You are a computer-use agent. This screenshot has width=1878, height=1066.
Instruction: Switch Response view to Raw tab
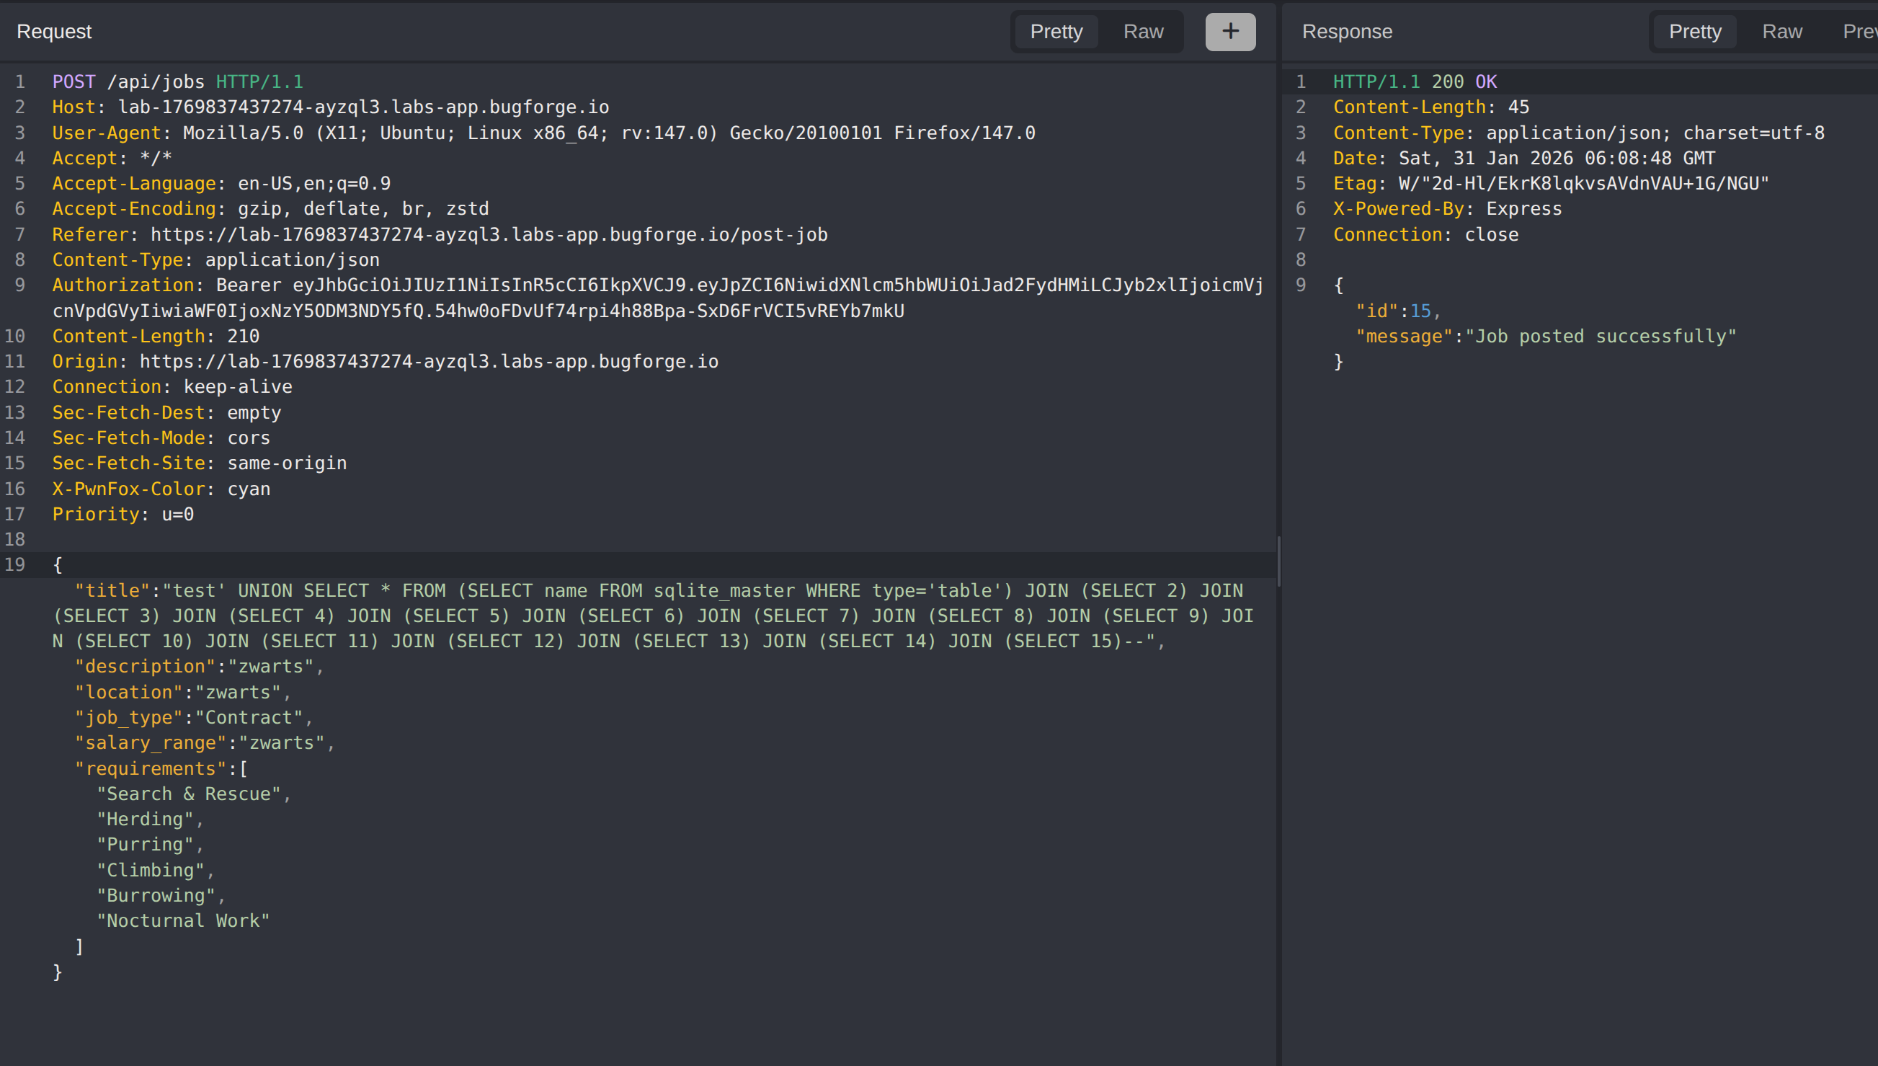pos(1781,32)
